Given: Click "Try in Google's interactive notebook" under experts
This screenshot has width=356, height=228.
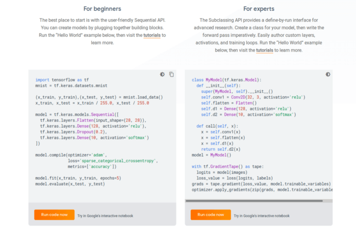Looking at the screenshot, I should click(x=262, y=216).
